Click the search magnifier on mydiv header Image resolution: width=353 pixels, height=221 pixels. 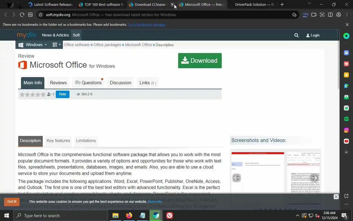pyautogui.click(x=296, y=35)
